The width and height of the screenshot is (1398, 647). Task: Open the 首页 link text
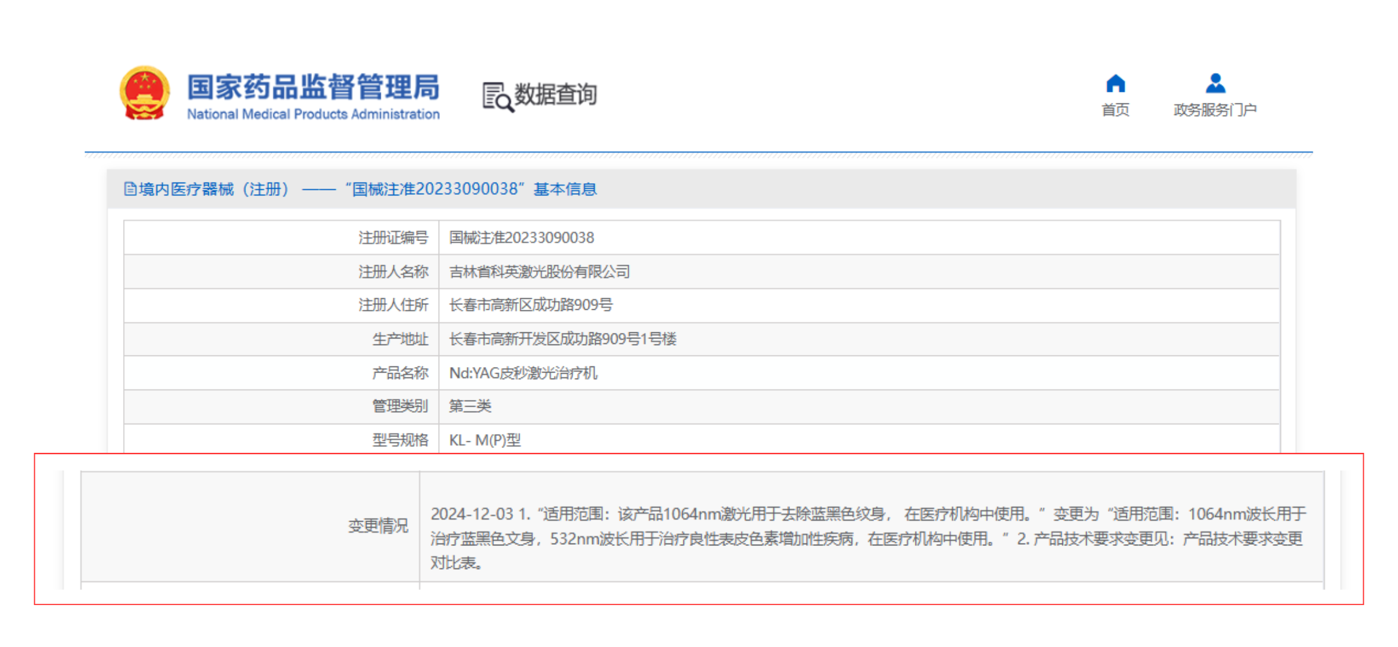tap(1115, 110)
